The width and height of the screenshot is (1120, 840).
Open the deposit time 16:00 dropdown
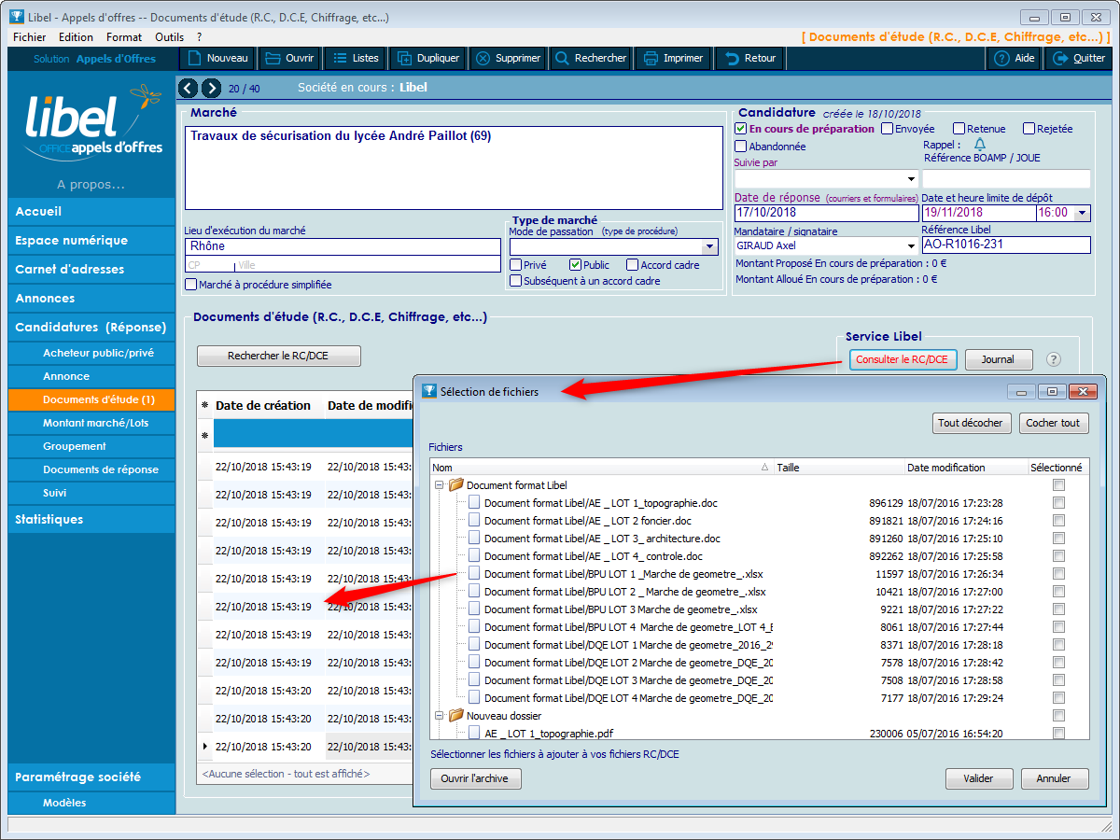point(1082,213)
